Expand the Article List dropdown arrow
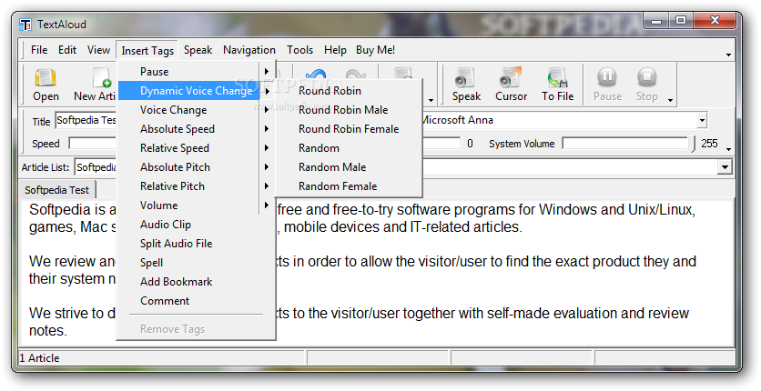 pos(725,167)
